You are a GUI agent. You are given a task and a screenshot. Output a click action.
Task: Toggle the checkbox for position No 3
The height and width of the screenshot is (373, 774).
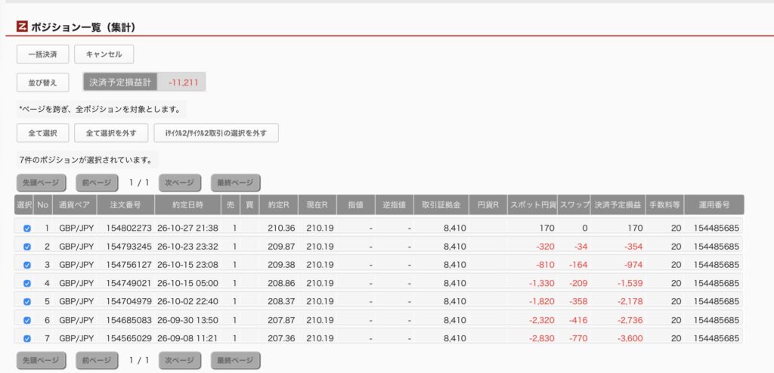tap(27, 265)
